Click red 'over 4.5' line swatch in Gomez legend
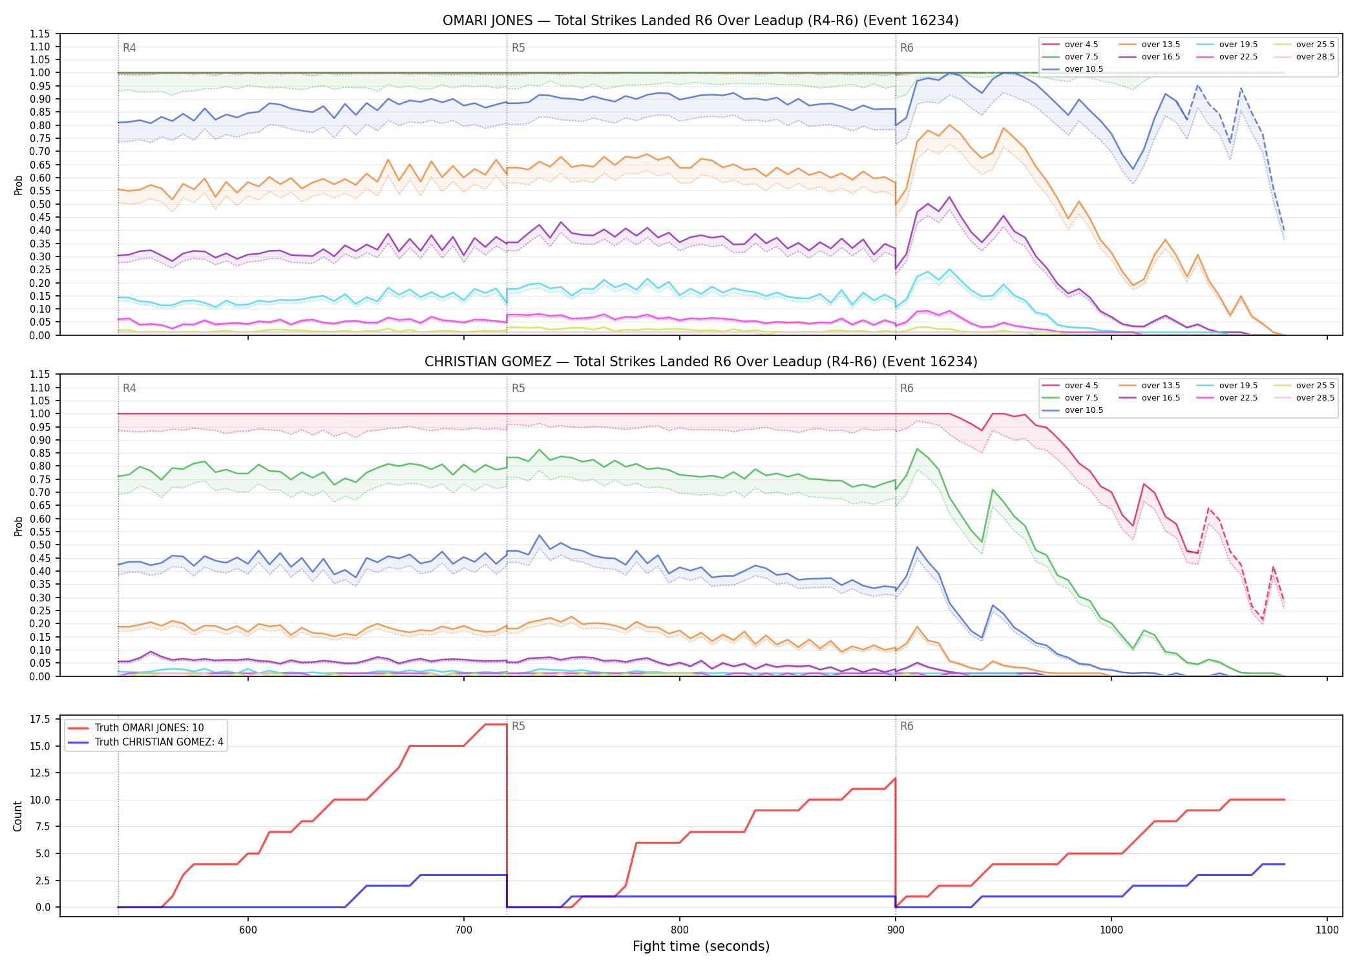1357x969 pixels. [x=1051, y=386]
